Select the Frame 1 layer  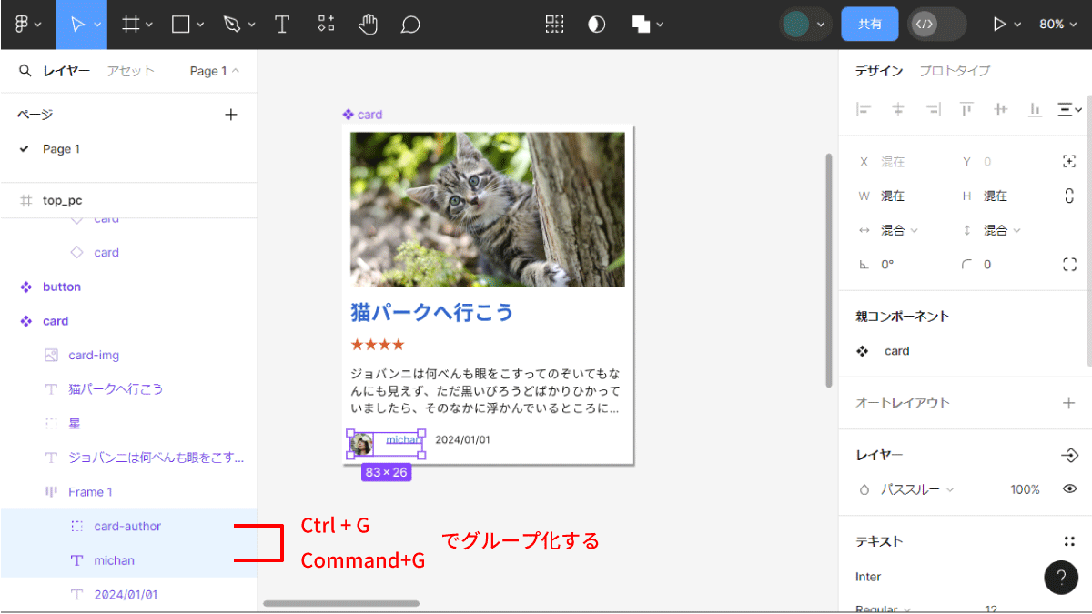(x=128, y=492)
